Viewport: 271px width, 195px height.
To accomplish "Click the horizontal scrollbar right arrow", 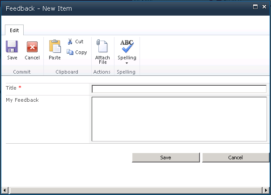I will 266,191.
